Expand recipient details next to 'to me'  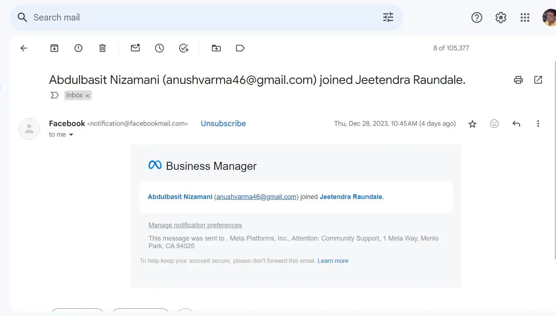[x=71, y=135]
